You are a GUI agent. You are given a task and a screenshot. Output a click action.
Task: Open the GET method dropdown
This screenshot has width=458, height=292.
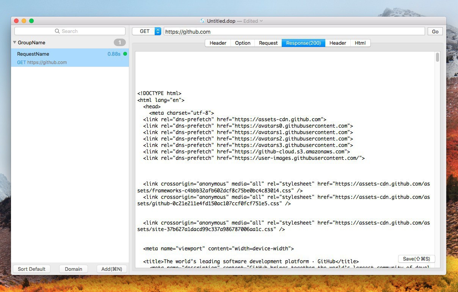(158, 31)
